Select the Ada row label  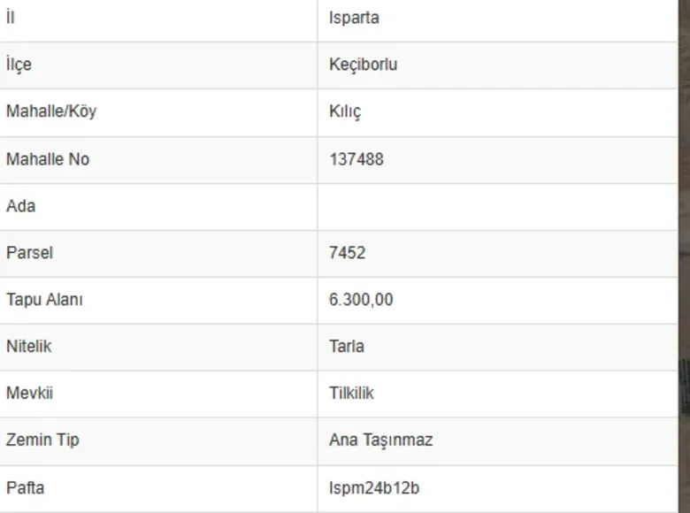coord(20,206)
